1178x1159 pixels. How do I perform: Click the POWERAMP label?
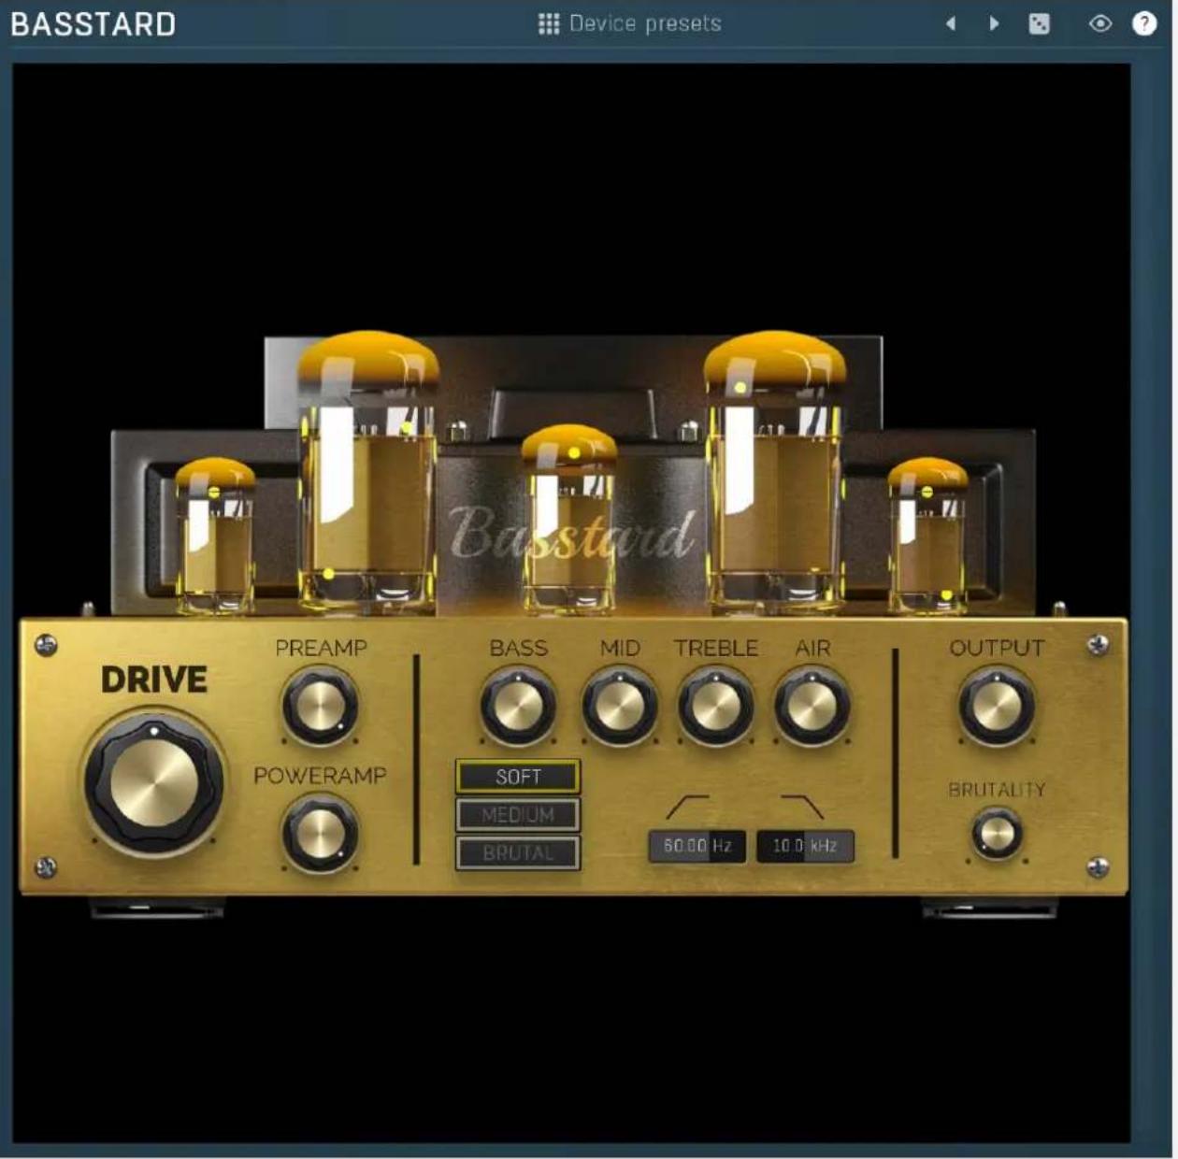click(320, 776)
